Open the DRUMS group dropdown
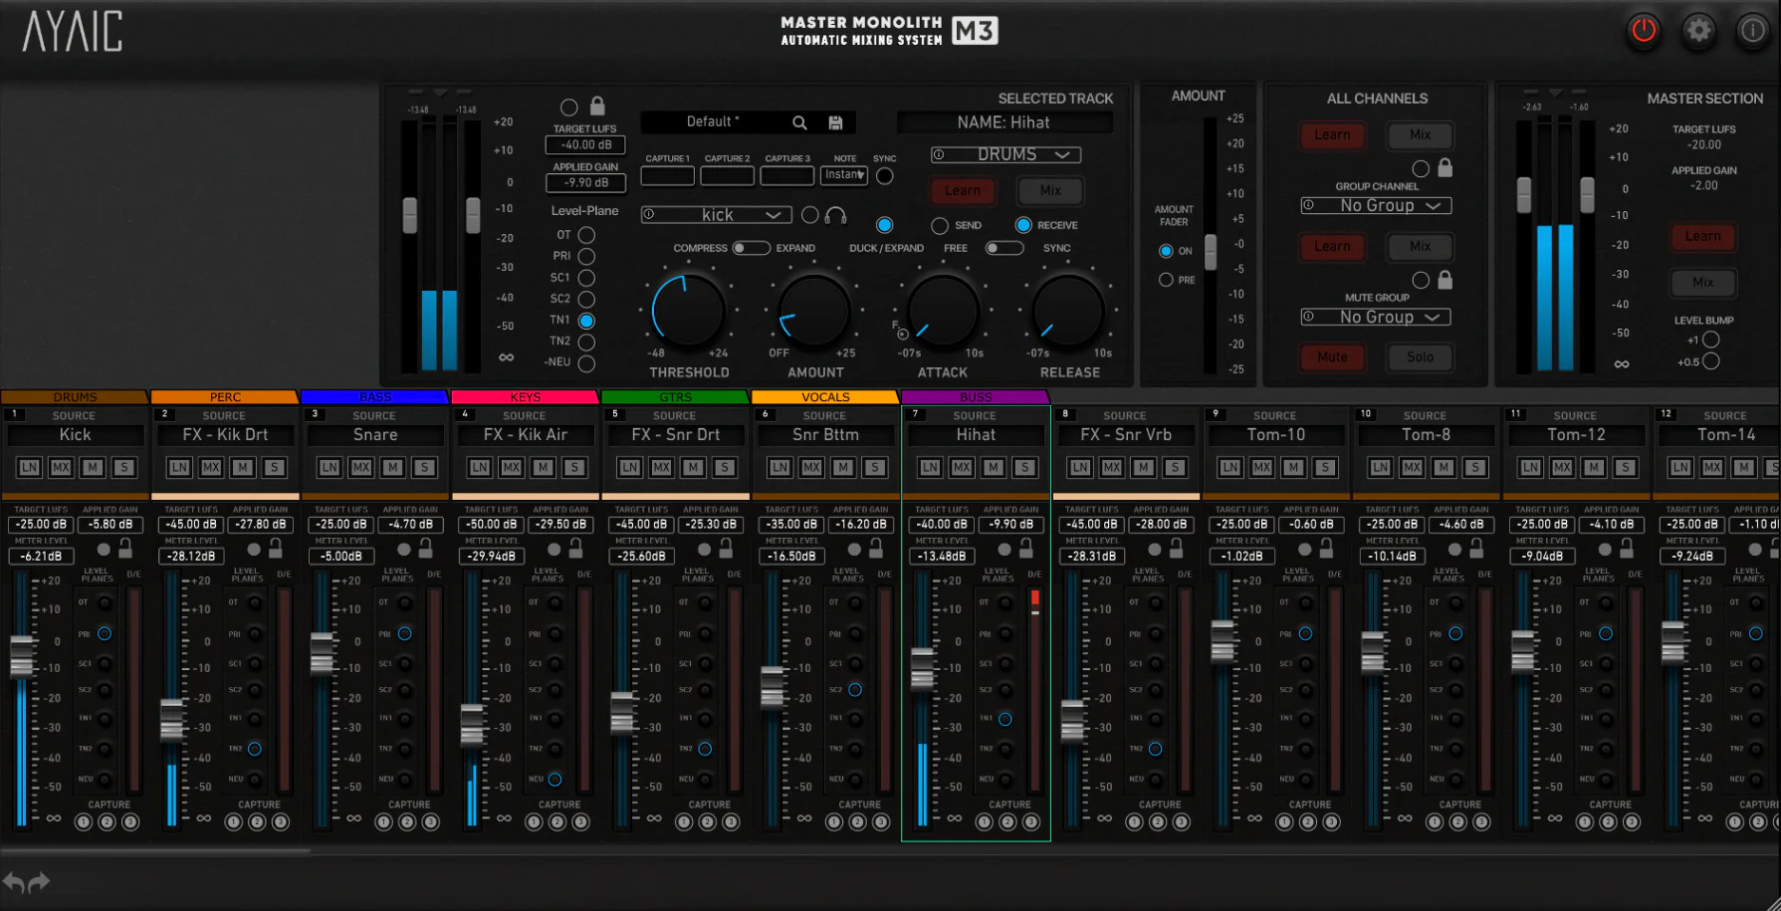The height and width of the screenshot is (911, 1781). [1005, 154]
